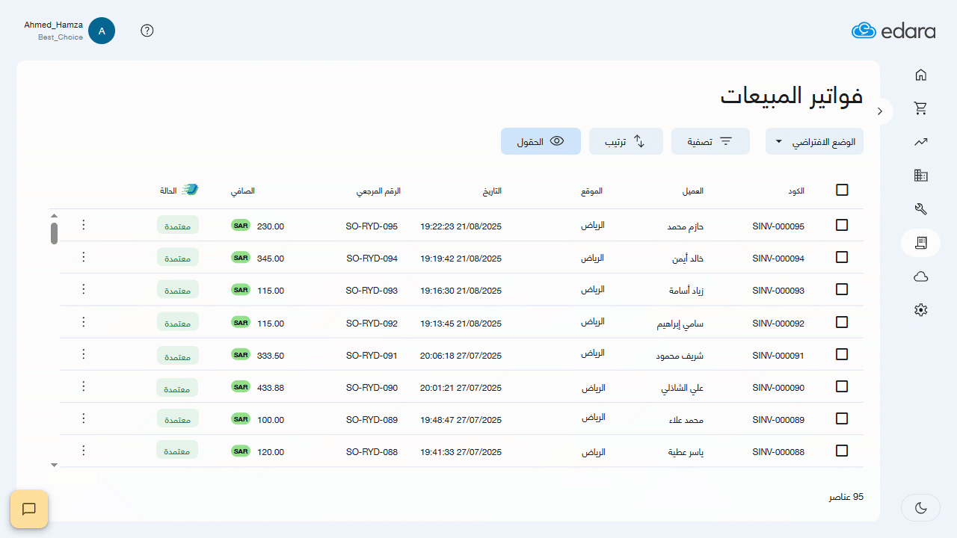Open row menu for SINV-000094
957x538 pixels.
(x=84, y=257)
